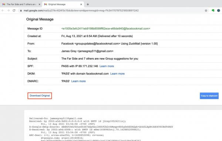
Task: Open a new tab with the plus button
Action: [88, 4]
